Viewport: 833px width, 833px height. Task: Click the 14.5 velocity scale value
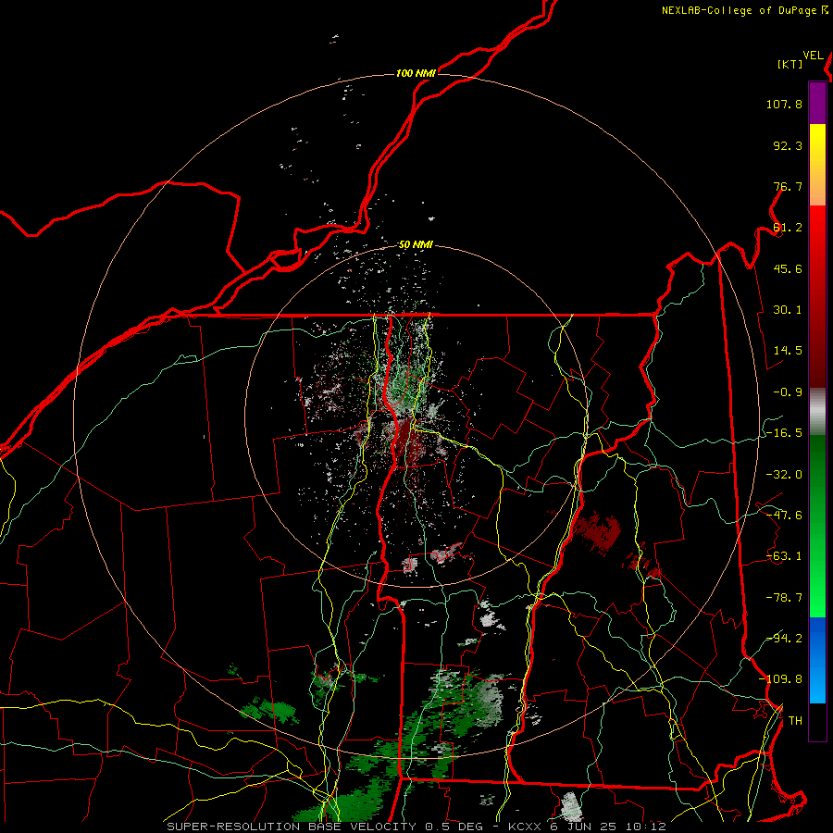(x=788, y=351)
